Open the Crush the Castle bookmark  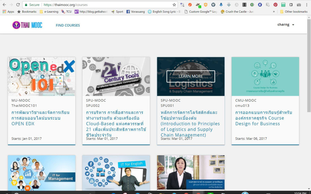(x=237, y=12)
